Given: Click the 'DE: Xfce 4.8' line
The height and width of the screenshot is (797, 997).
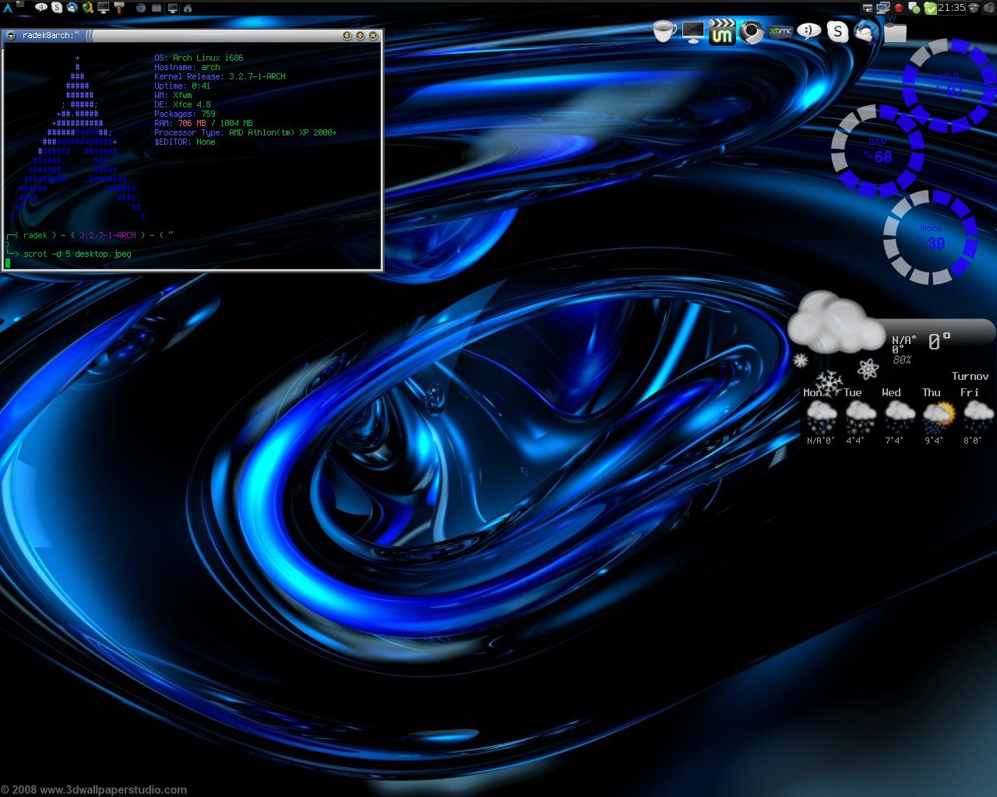Looking at the screenshot, I should [x=182, y=104].
